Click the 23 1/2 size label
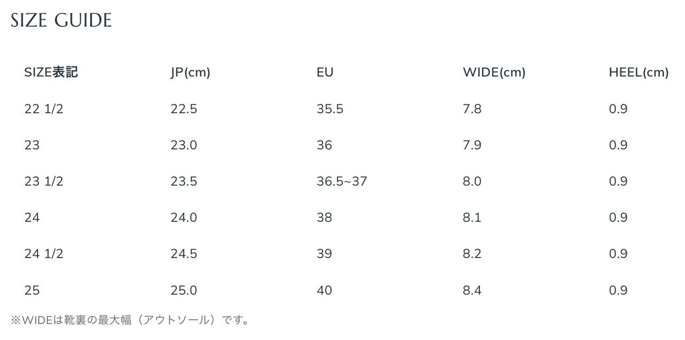 click(44, 182)
